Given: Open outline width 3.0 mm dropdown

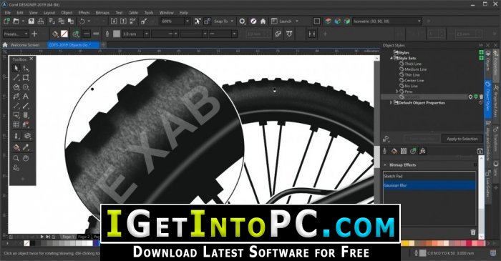Looking at the screenshot, I should point(146,34).
